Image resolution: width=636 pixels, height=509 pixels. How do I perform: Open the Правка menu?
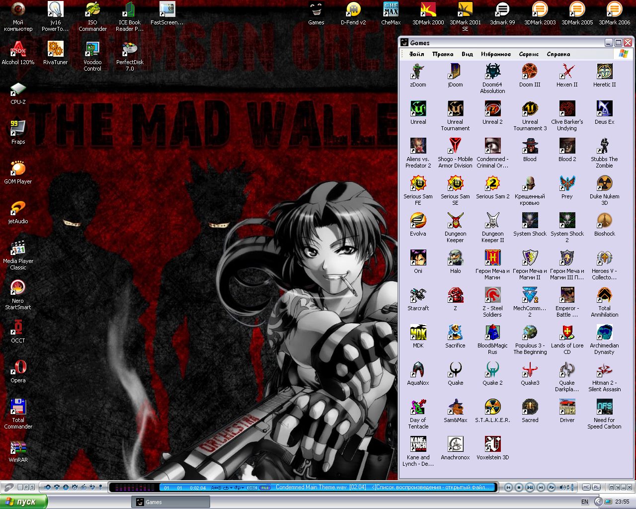[x=443, y=54]
